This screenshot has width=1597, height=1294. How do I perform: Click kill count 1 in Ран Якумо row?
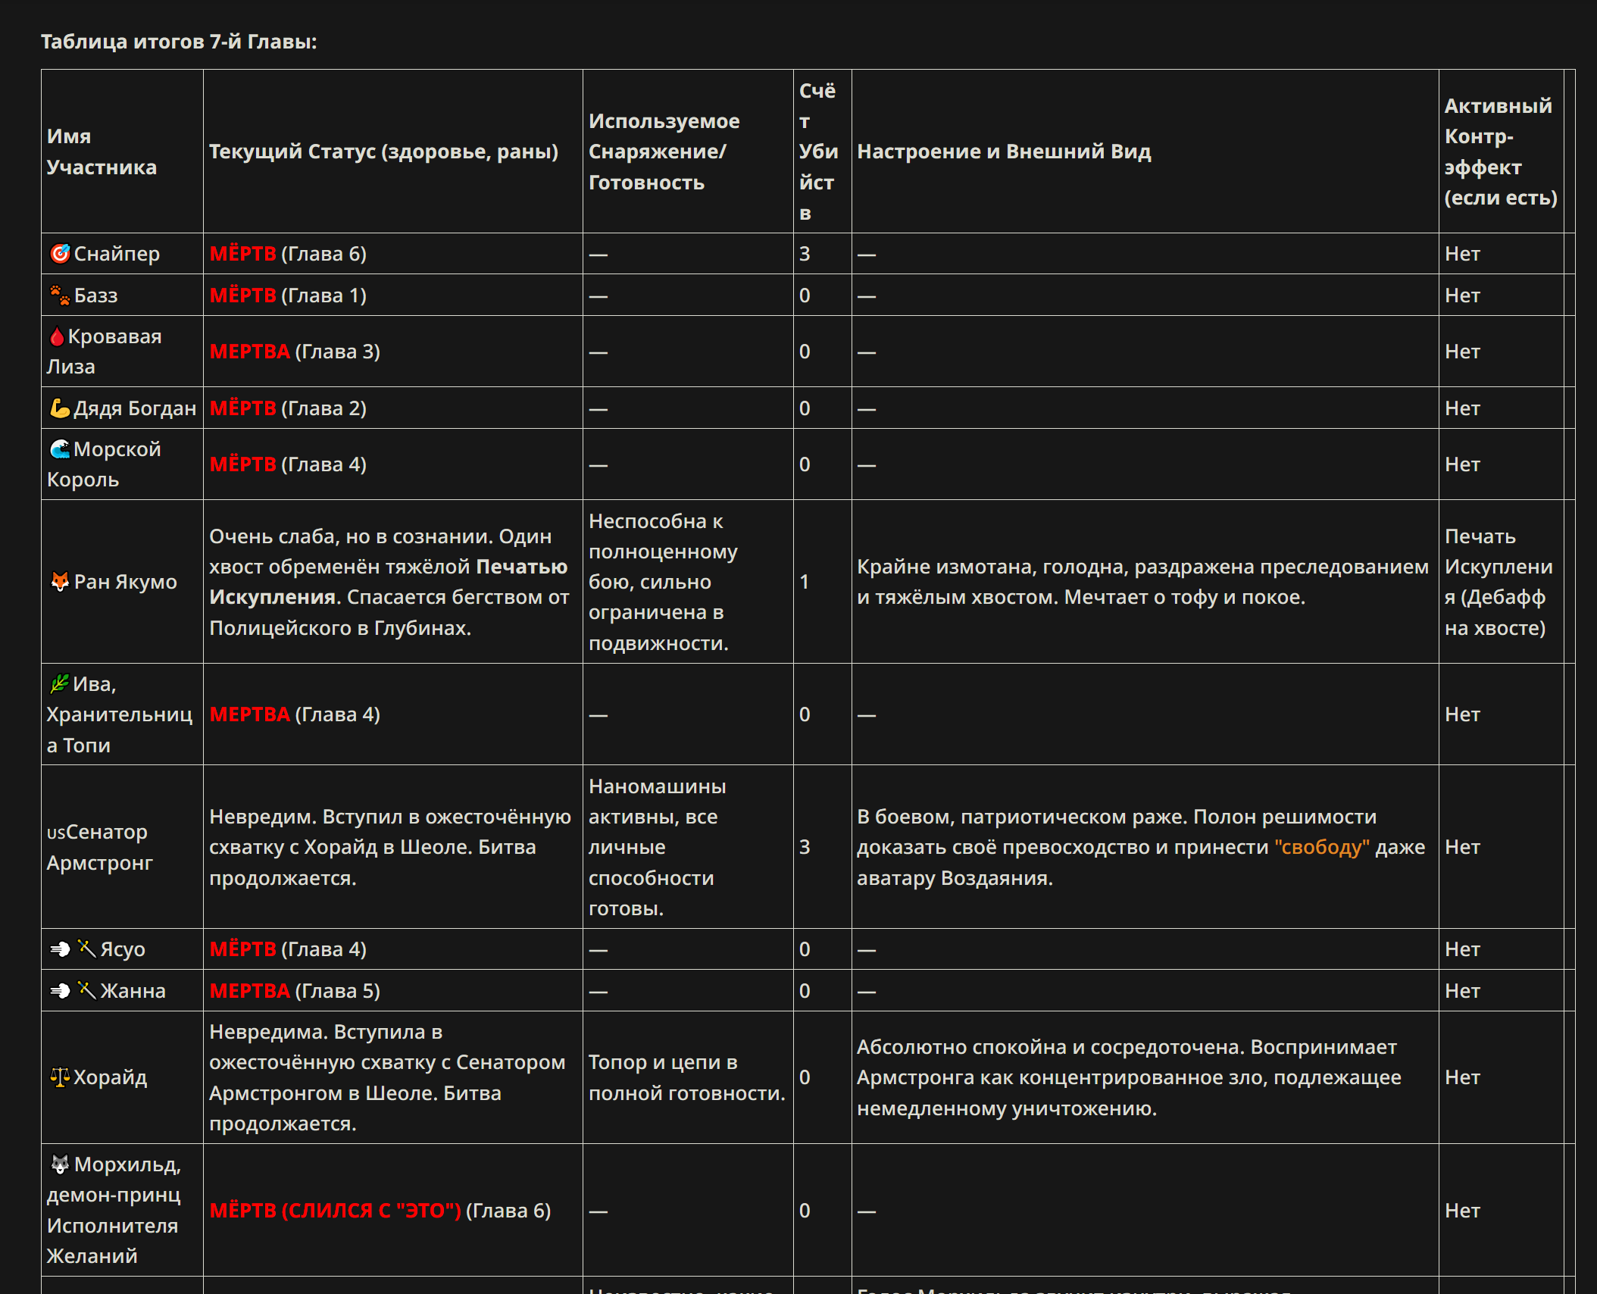click(805, 581)
